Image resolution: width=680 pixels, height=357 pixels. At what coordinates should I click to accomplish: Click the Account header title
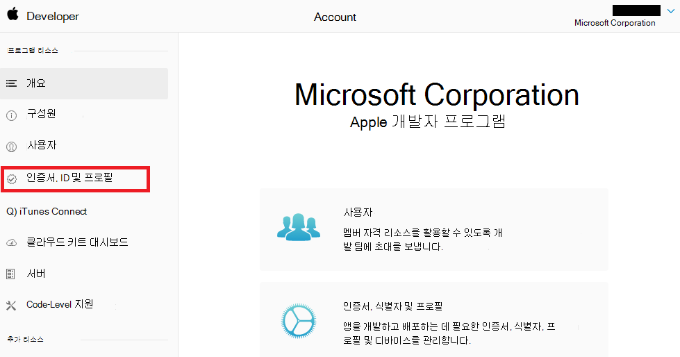coord(335,17)
